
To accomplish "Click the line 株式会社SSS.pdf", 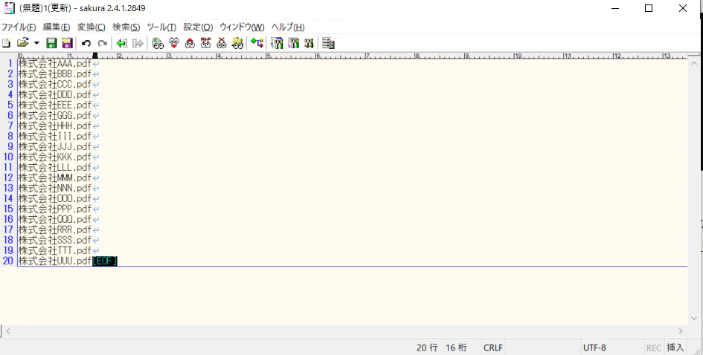I will pos(55,240).
